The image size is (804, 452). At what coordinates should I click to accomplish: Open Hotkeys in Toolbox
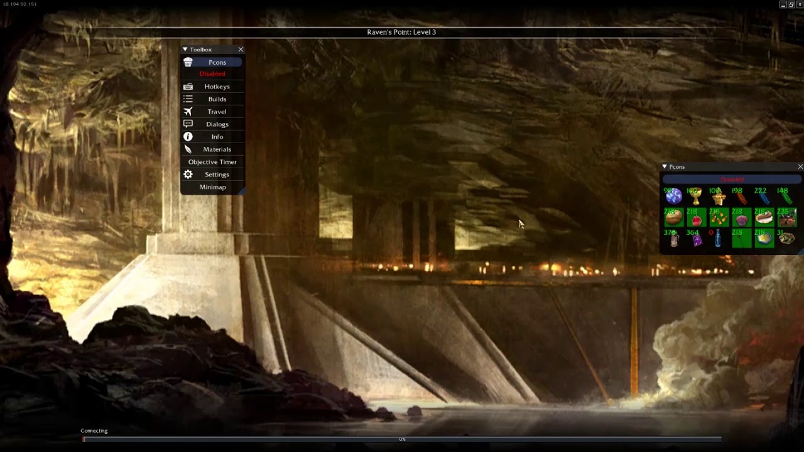[x=212, y=87]
